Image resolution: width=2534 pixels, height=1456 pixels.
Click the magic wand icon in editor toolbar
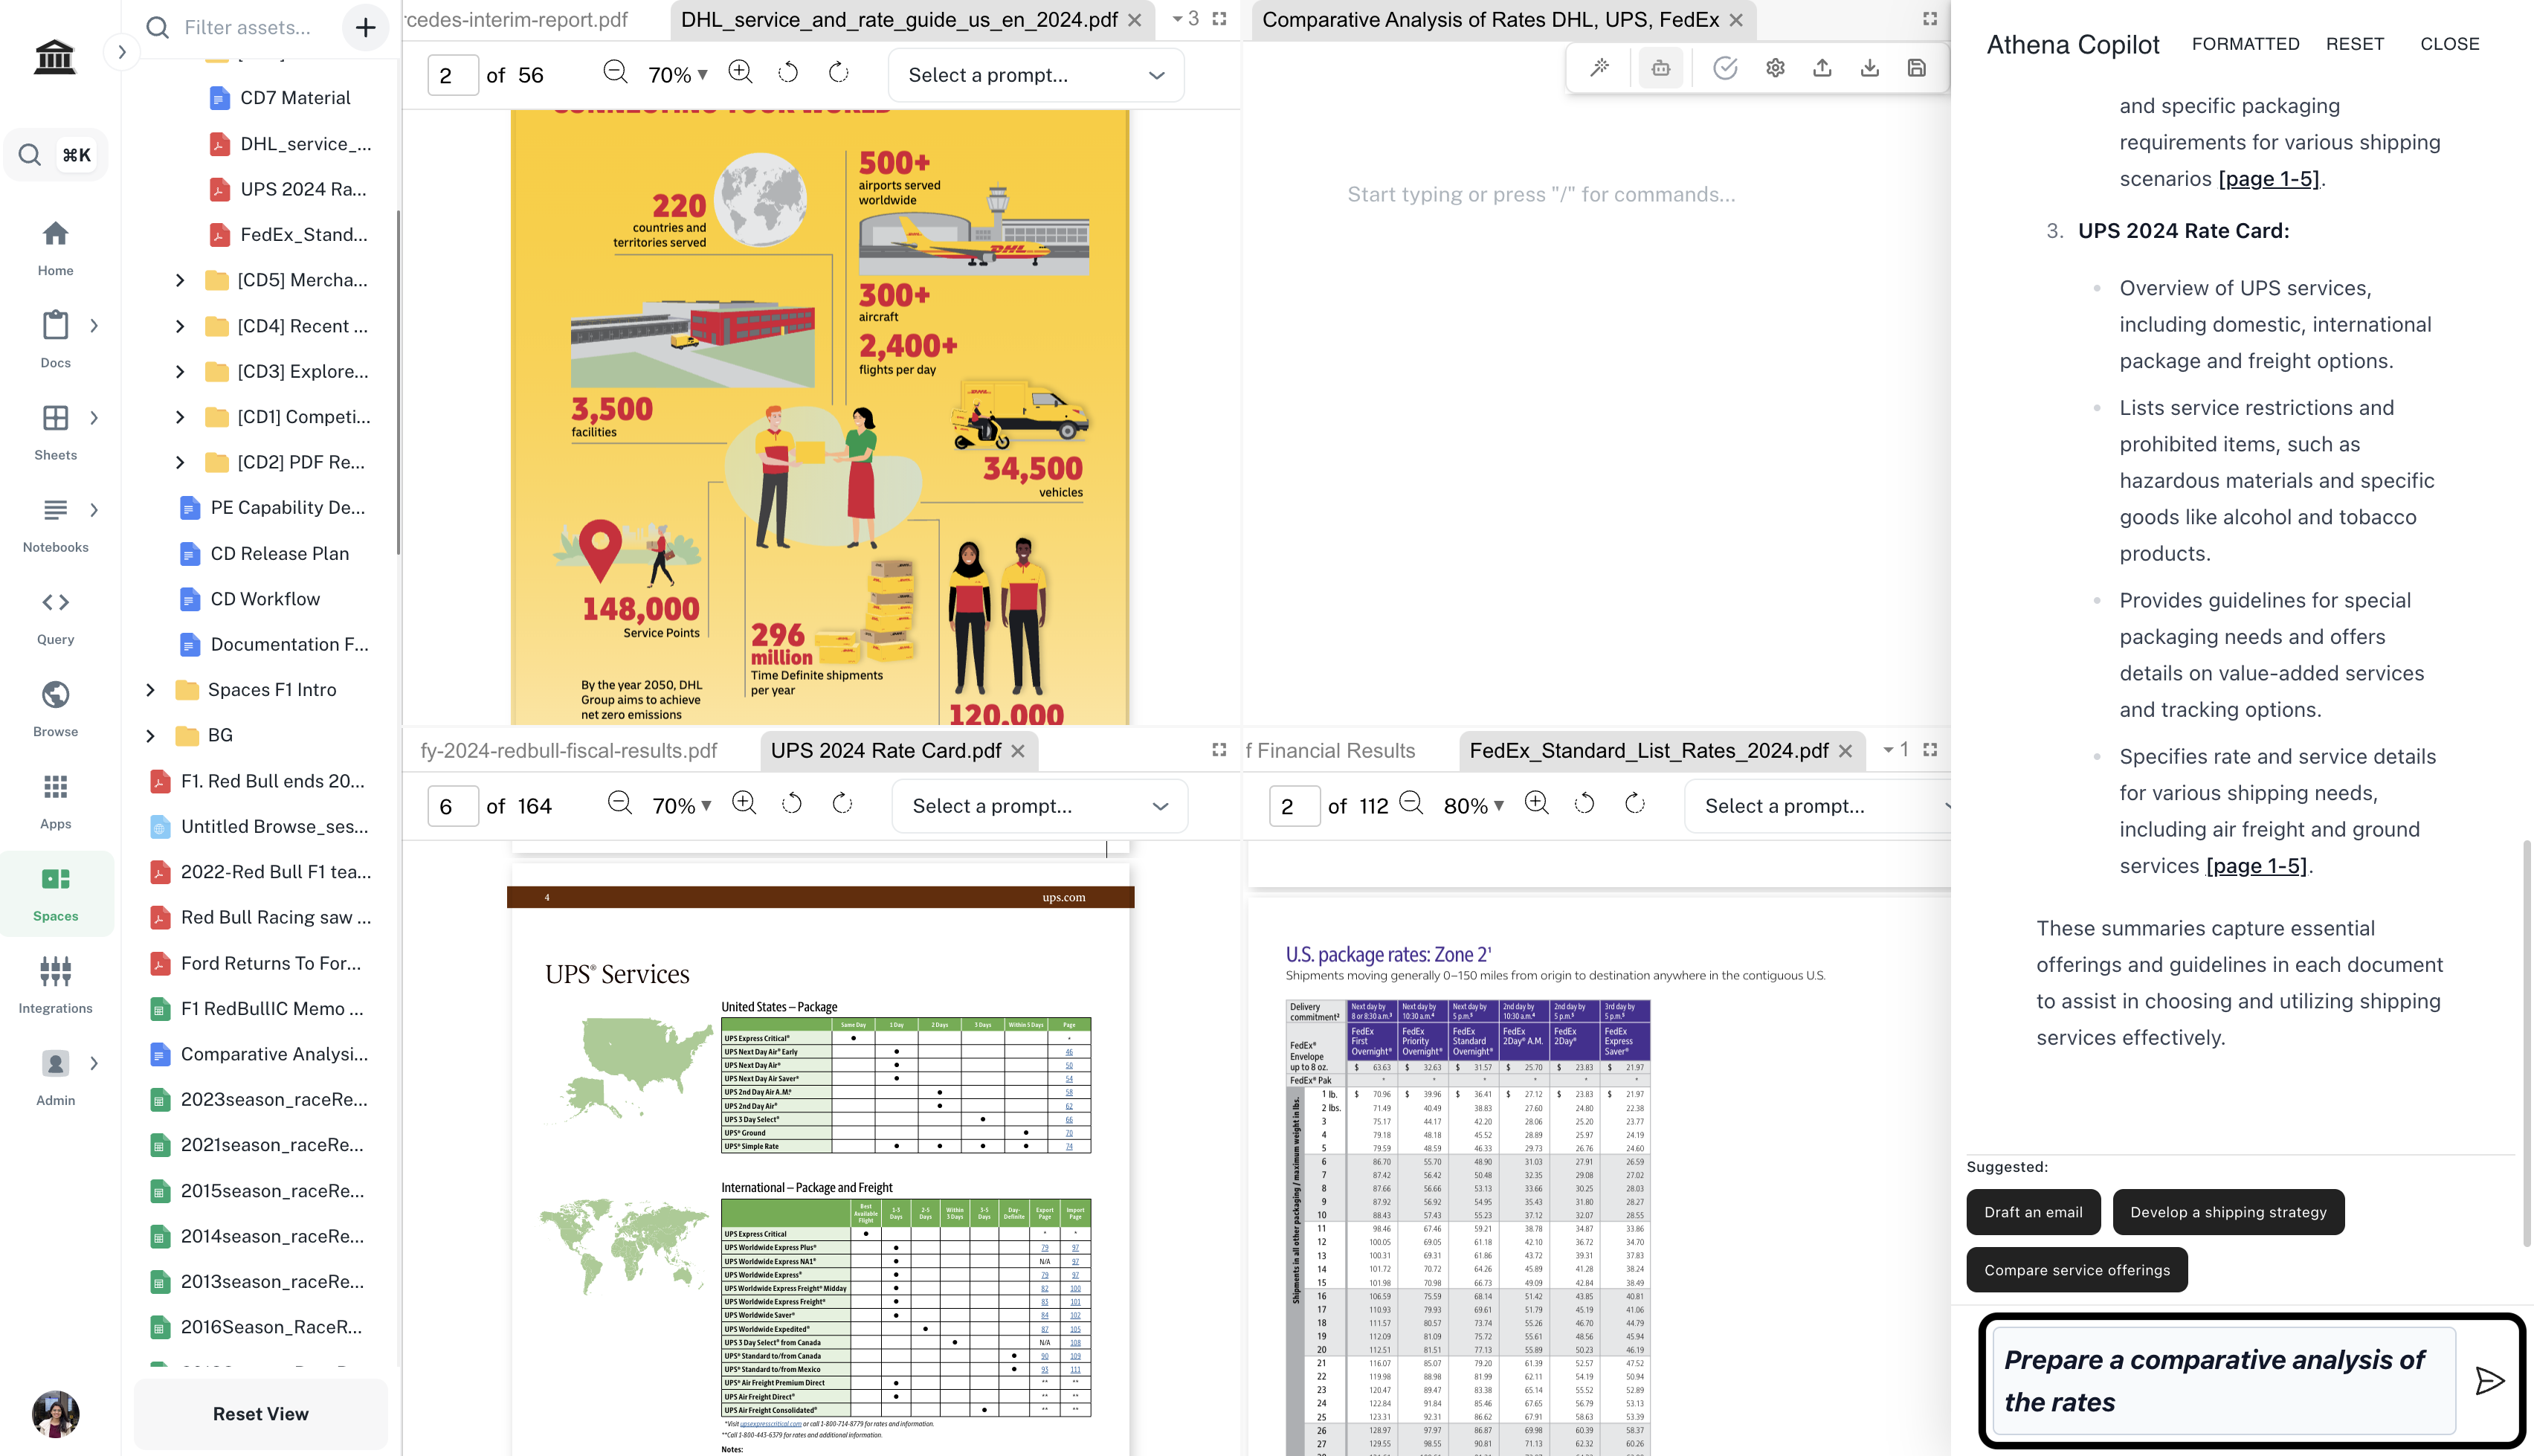click(1599, 68)
